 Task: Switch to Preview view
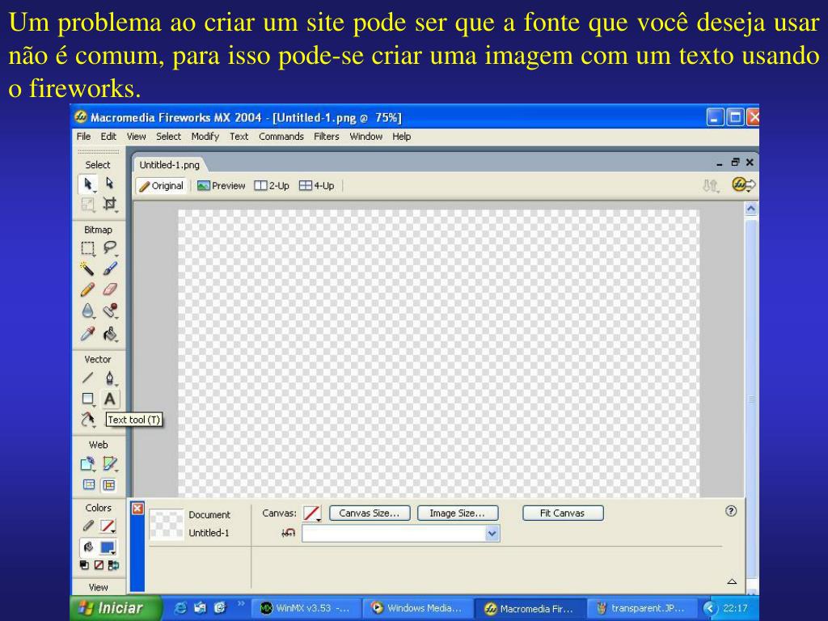[222, 186]
